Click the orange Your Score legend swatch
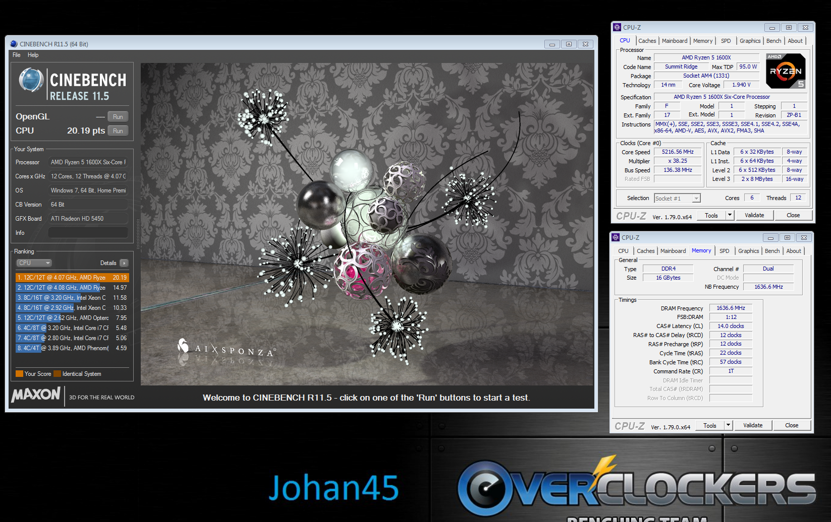 pyautogui.click(x=19, y=374)
